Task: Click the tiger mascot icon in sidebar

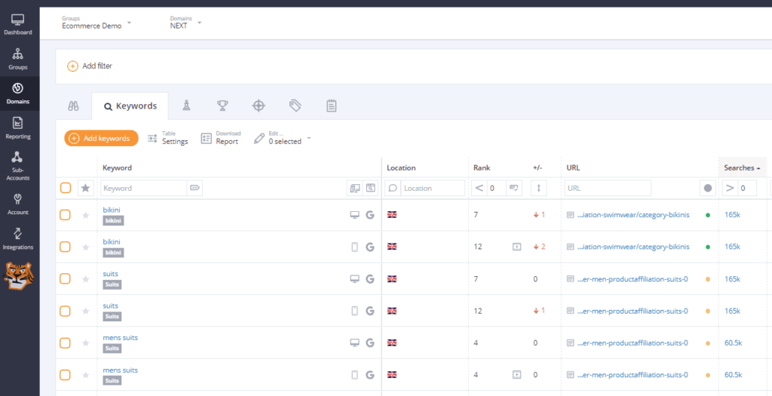Action: click(19, 276)
